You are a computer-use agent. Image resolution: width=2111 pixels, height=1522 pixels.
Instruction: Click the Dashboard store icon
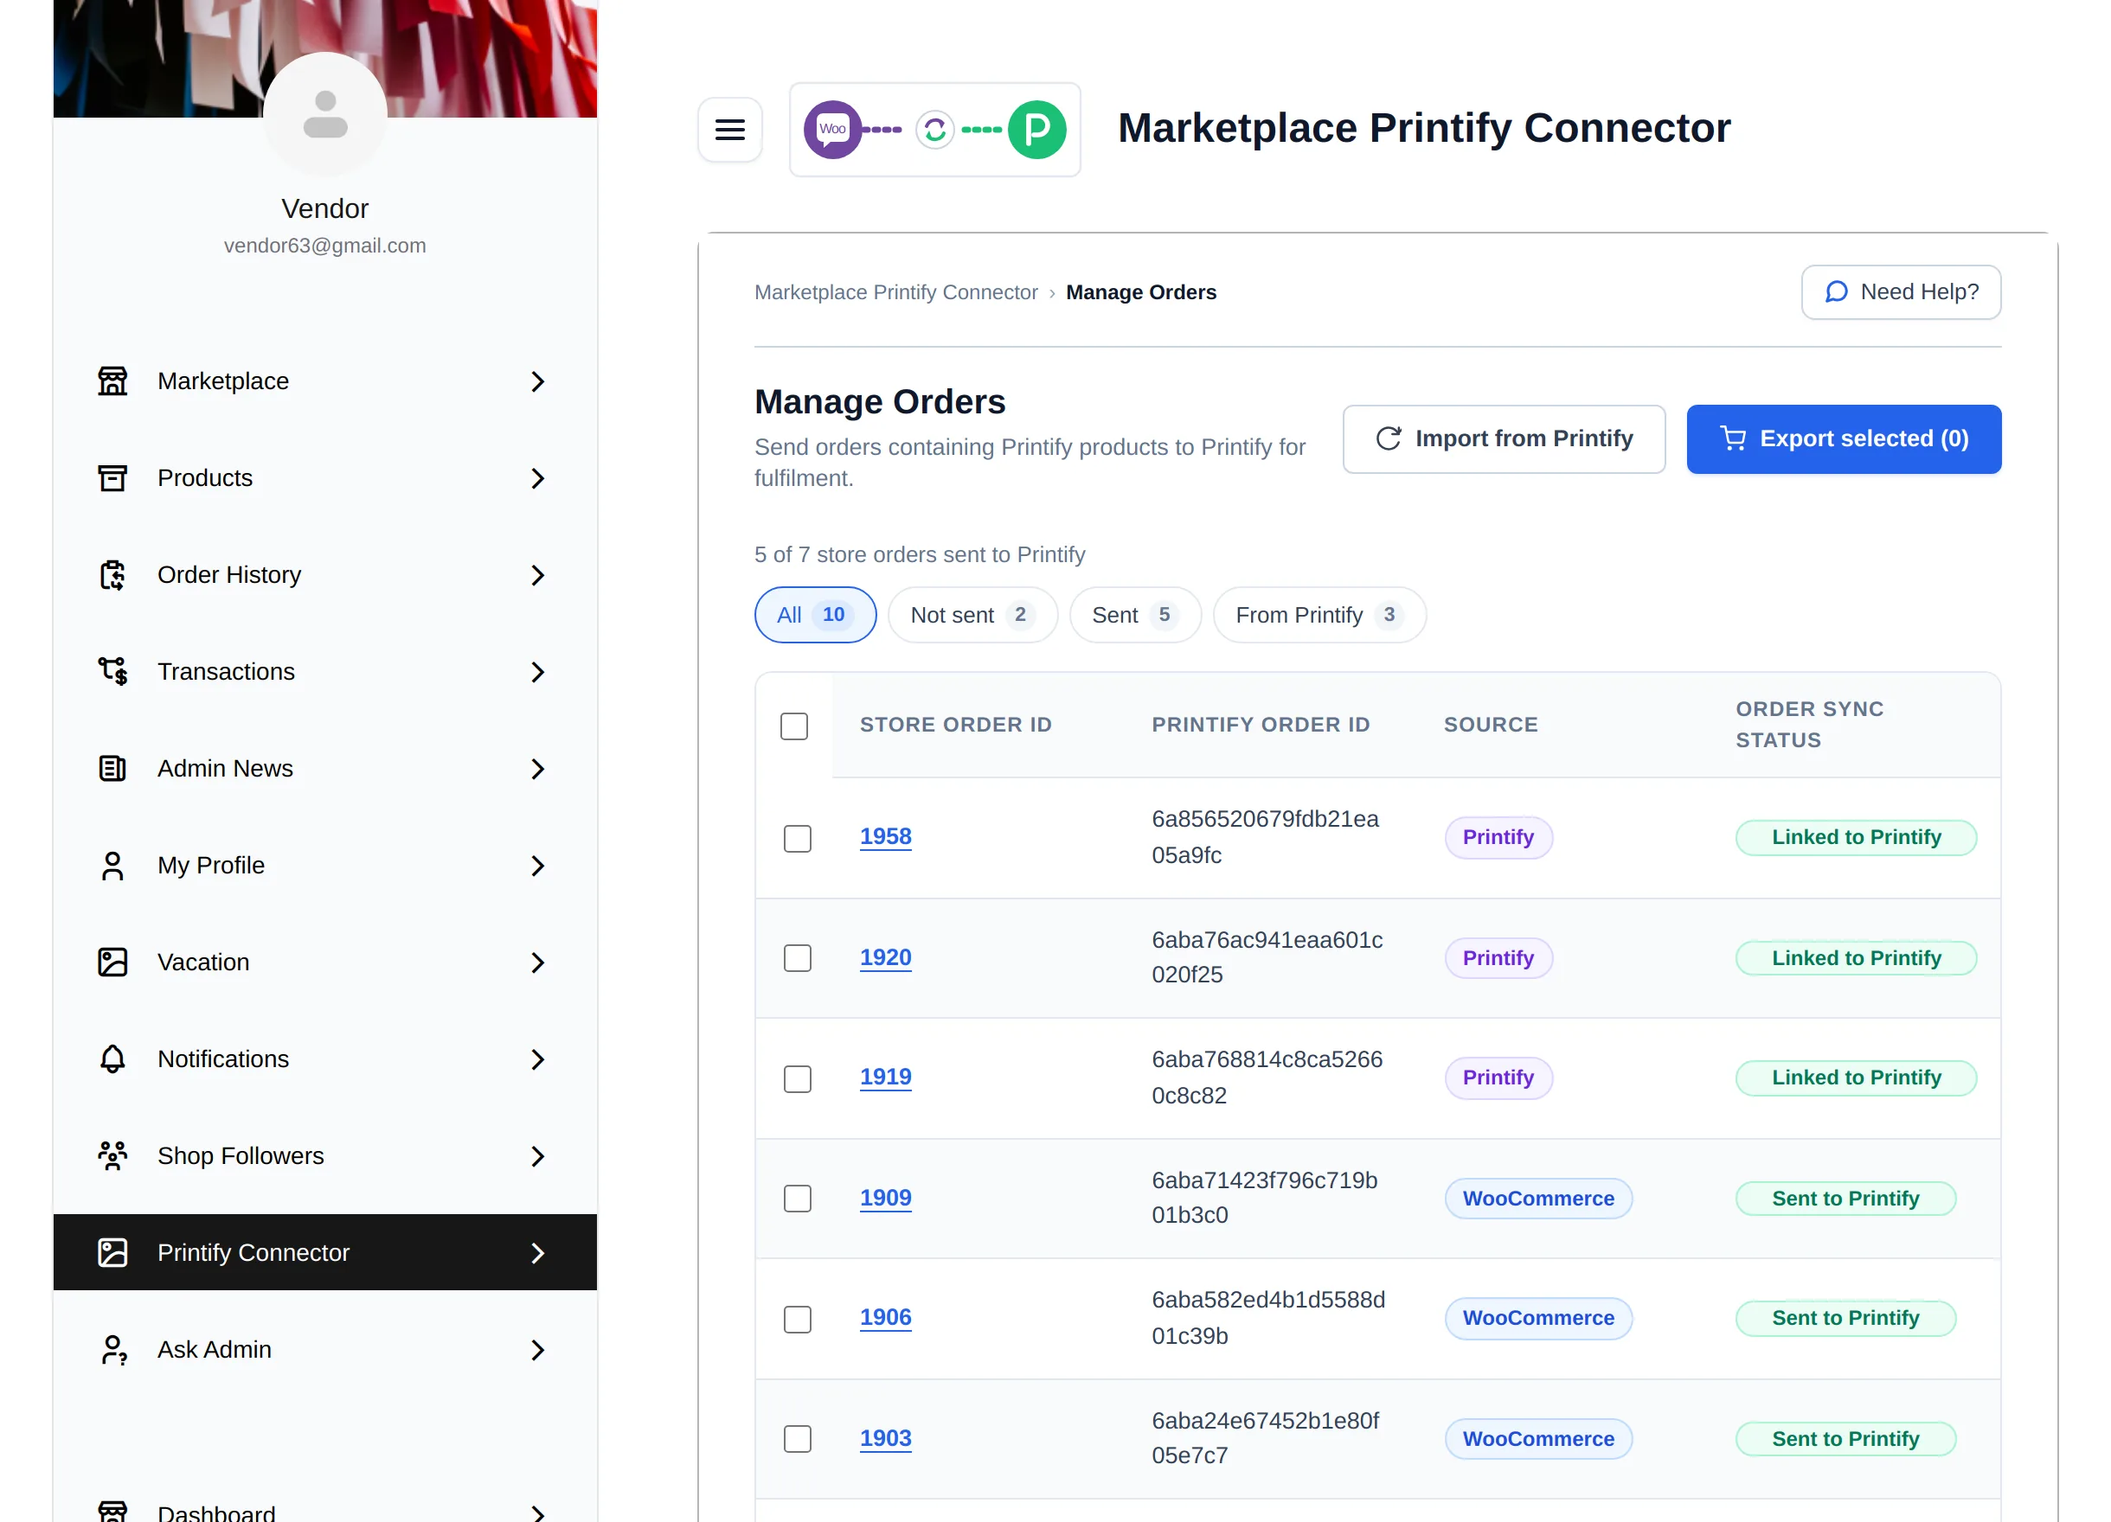click(112, 1511)
